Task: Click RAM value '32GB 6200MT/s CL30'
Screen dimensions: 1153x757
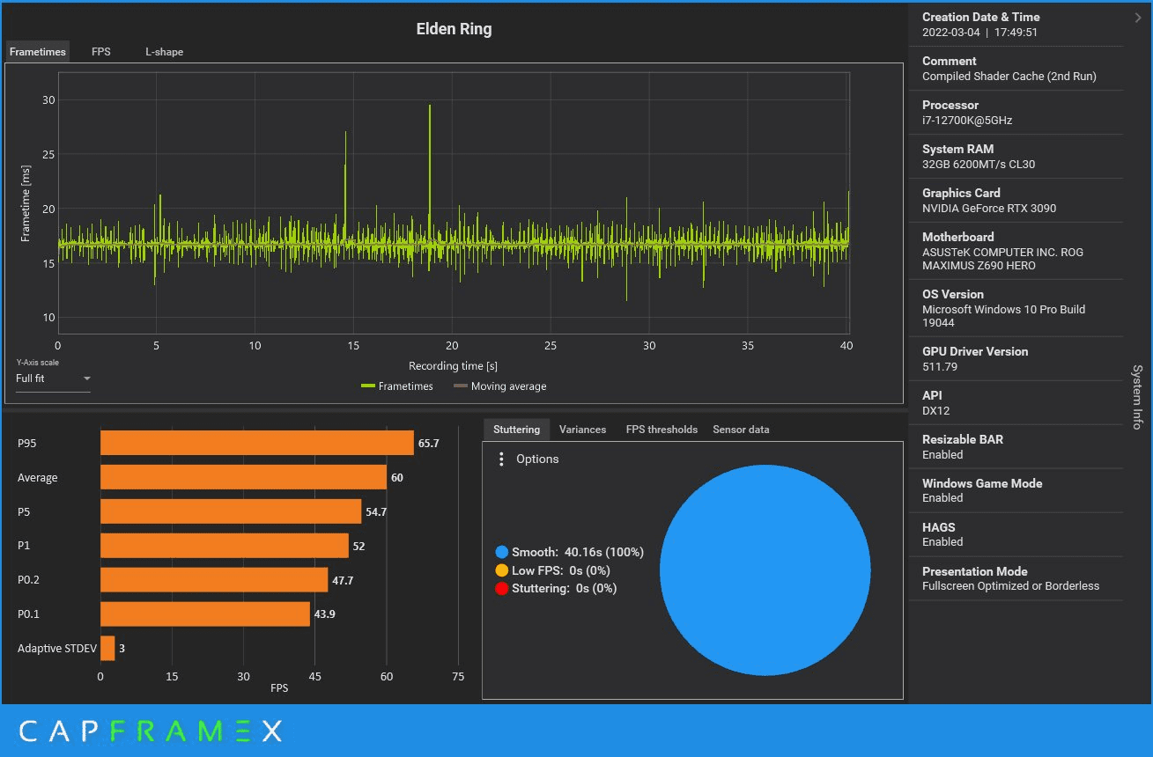Action: [x=980, y=165]
